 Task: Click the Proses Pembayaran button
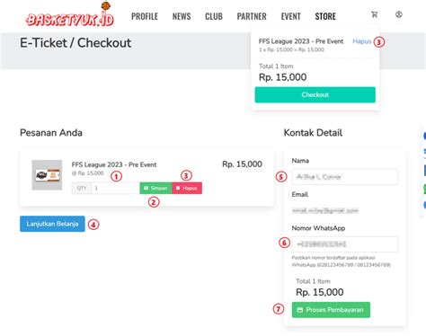click(331, 310)
